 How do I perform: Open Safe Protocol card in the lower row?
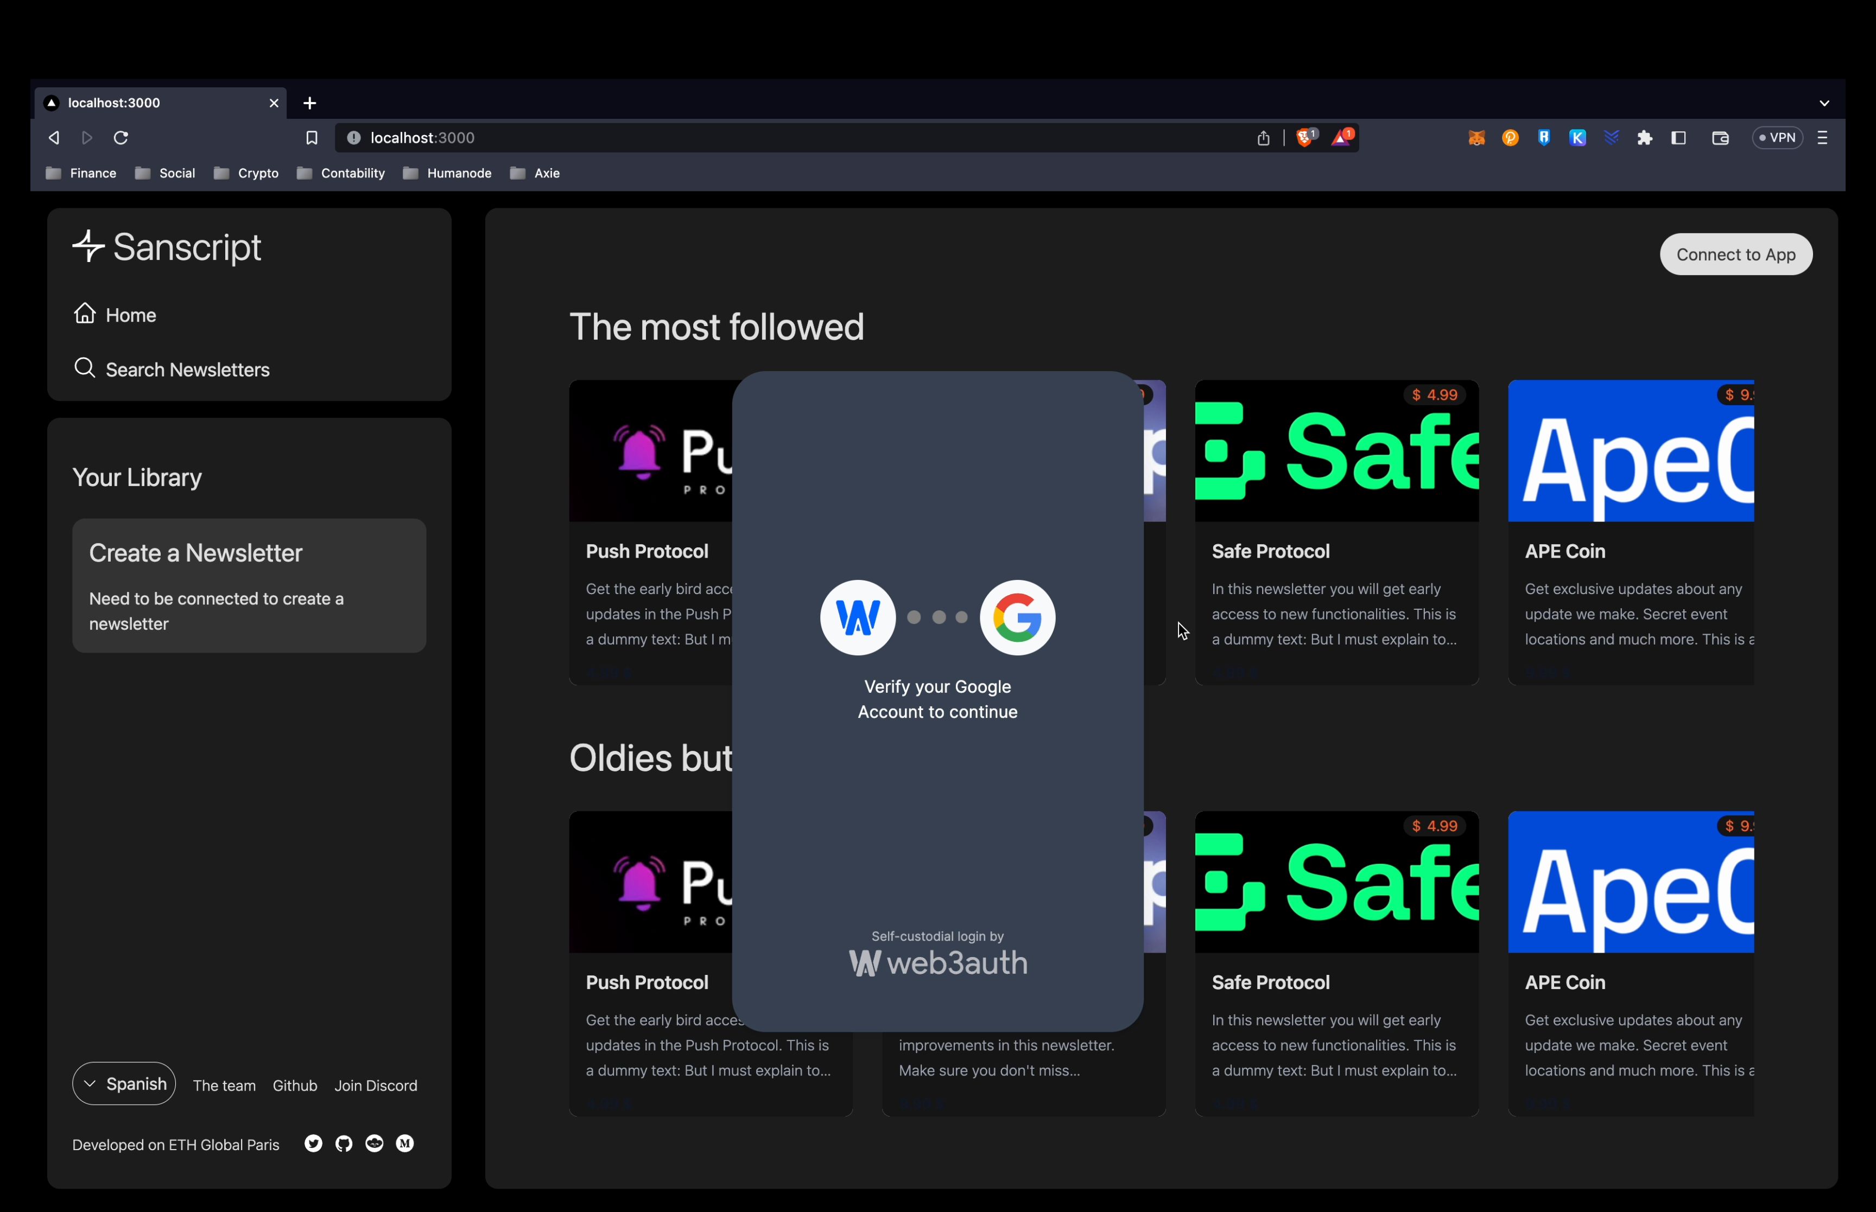tap(1336, 964)
